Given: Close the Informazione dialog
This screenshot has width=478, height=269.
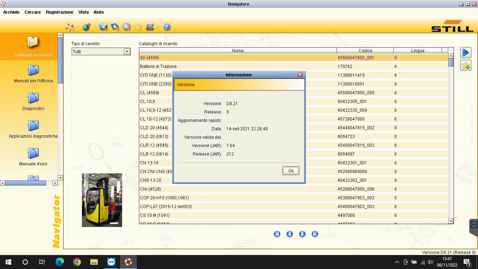Looking at the screenshot, I should (300, 75).
